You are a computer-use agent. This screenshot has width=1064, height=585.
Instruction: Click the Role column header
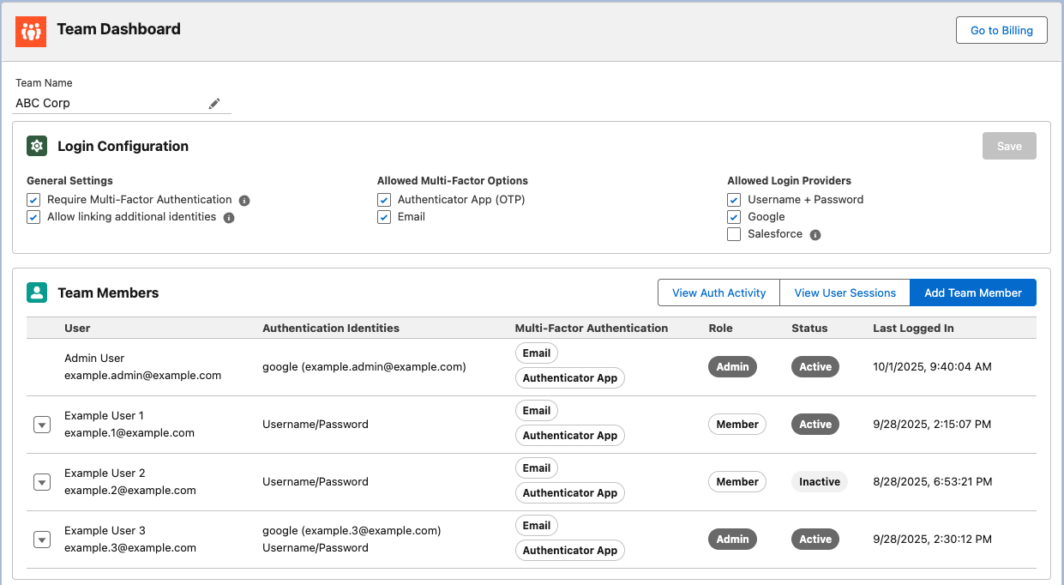[x=721, y=328]
